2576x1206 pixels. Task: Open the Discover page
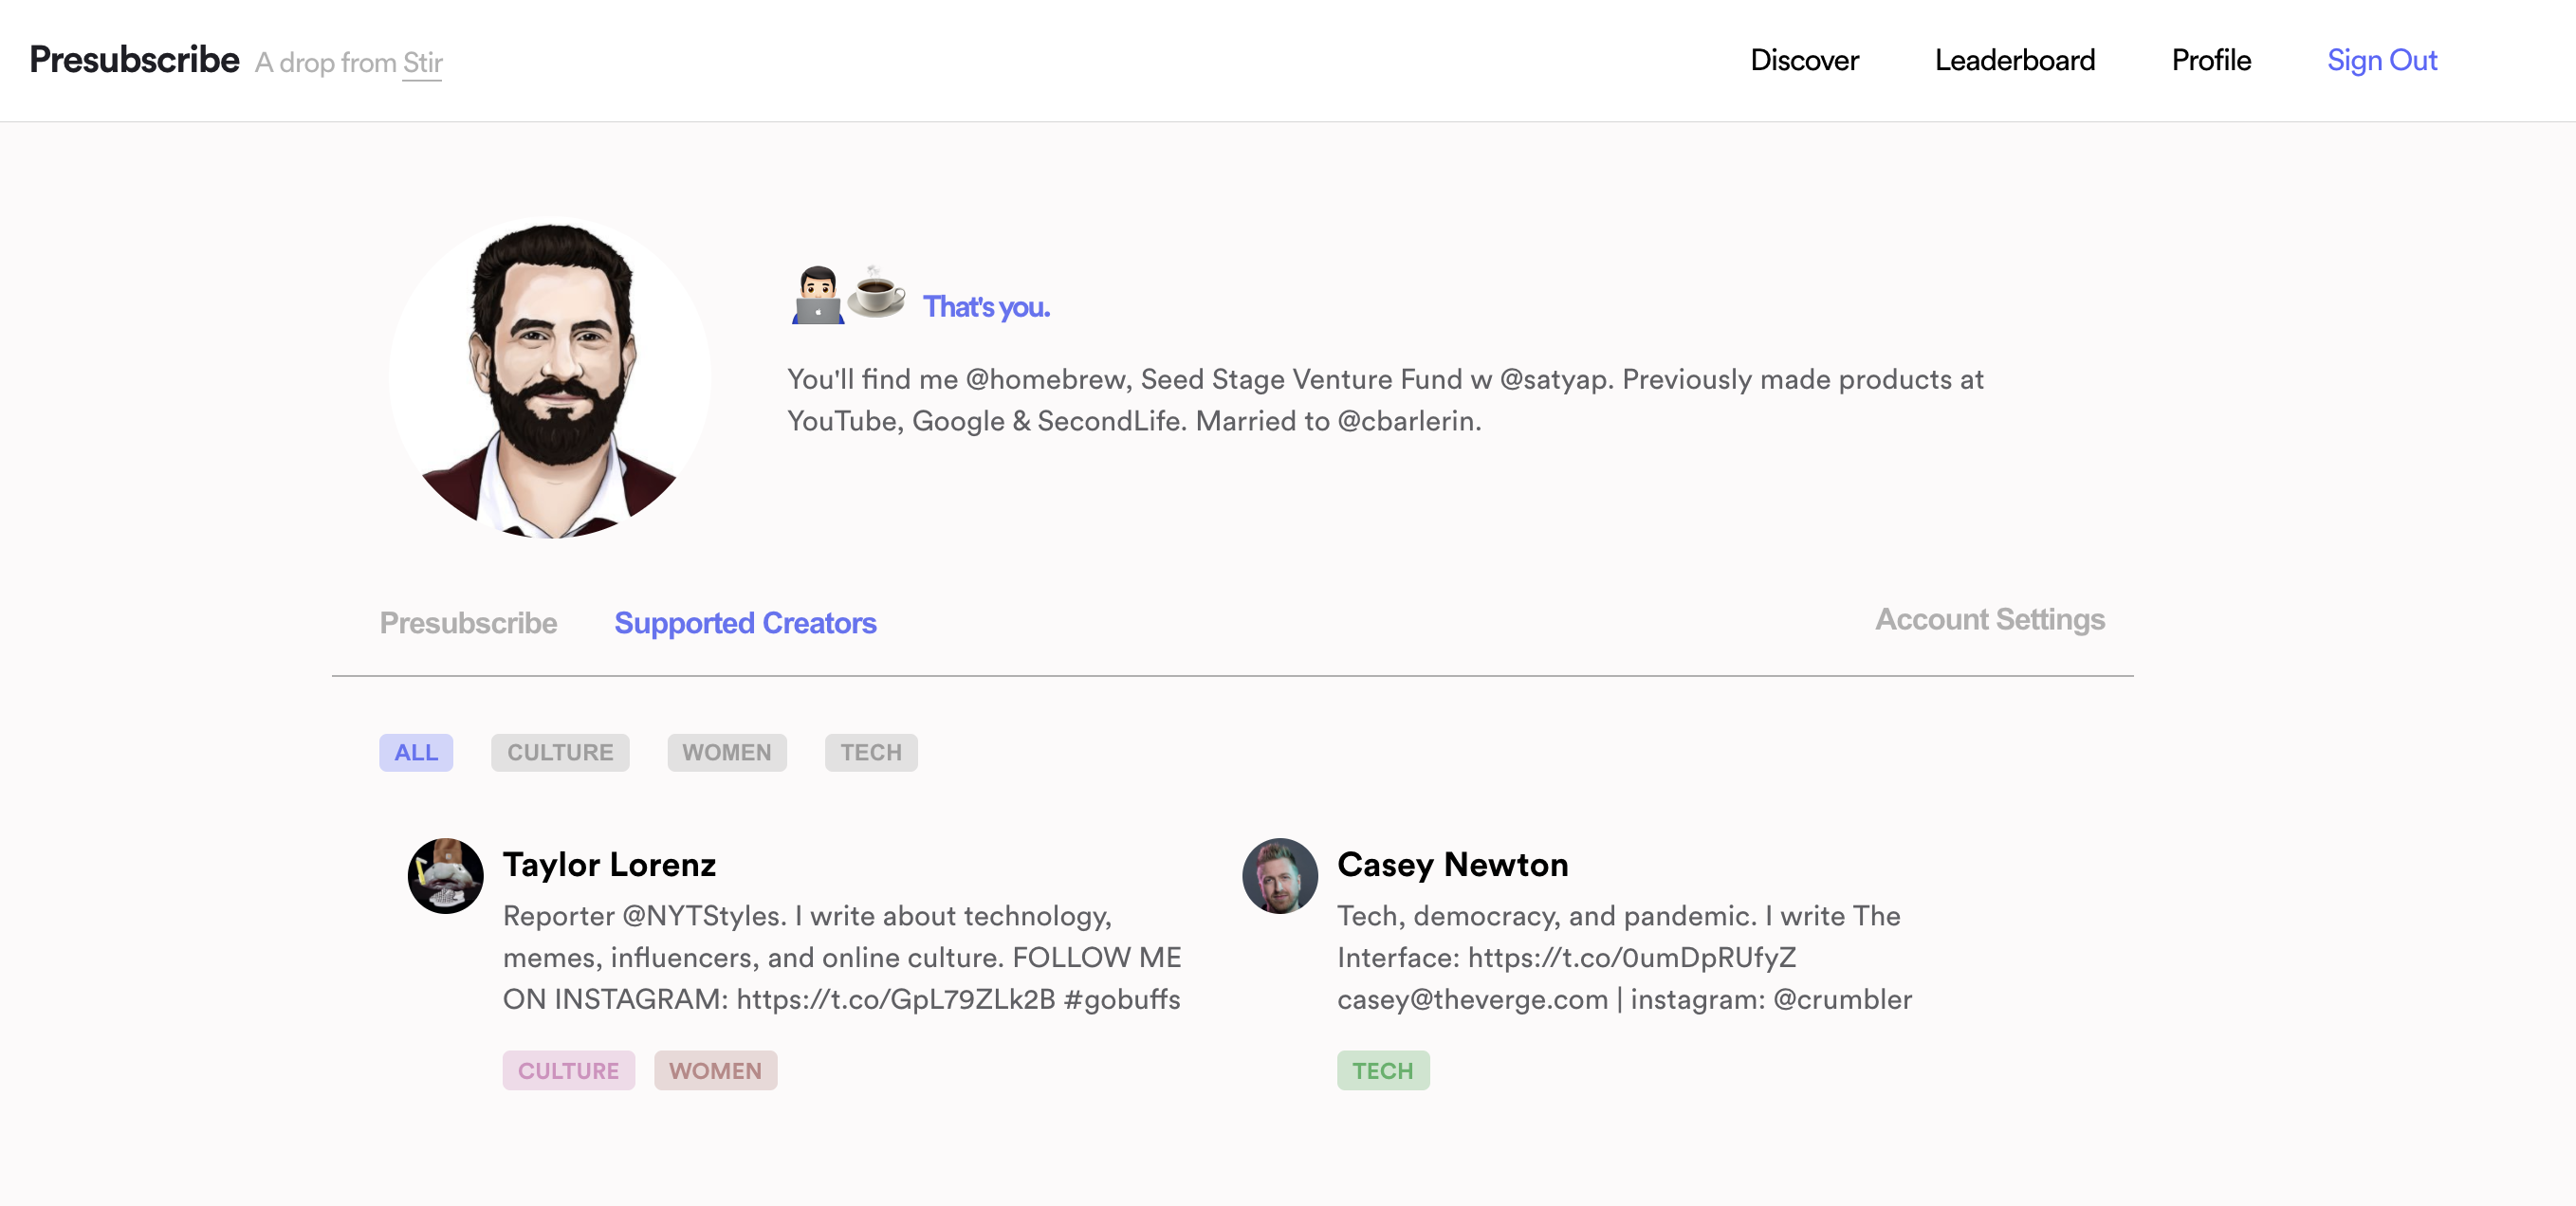1804,60
